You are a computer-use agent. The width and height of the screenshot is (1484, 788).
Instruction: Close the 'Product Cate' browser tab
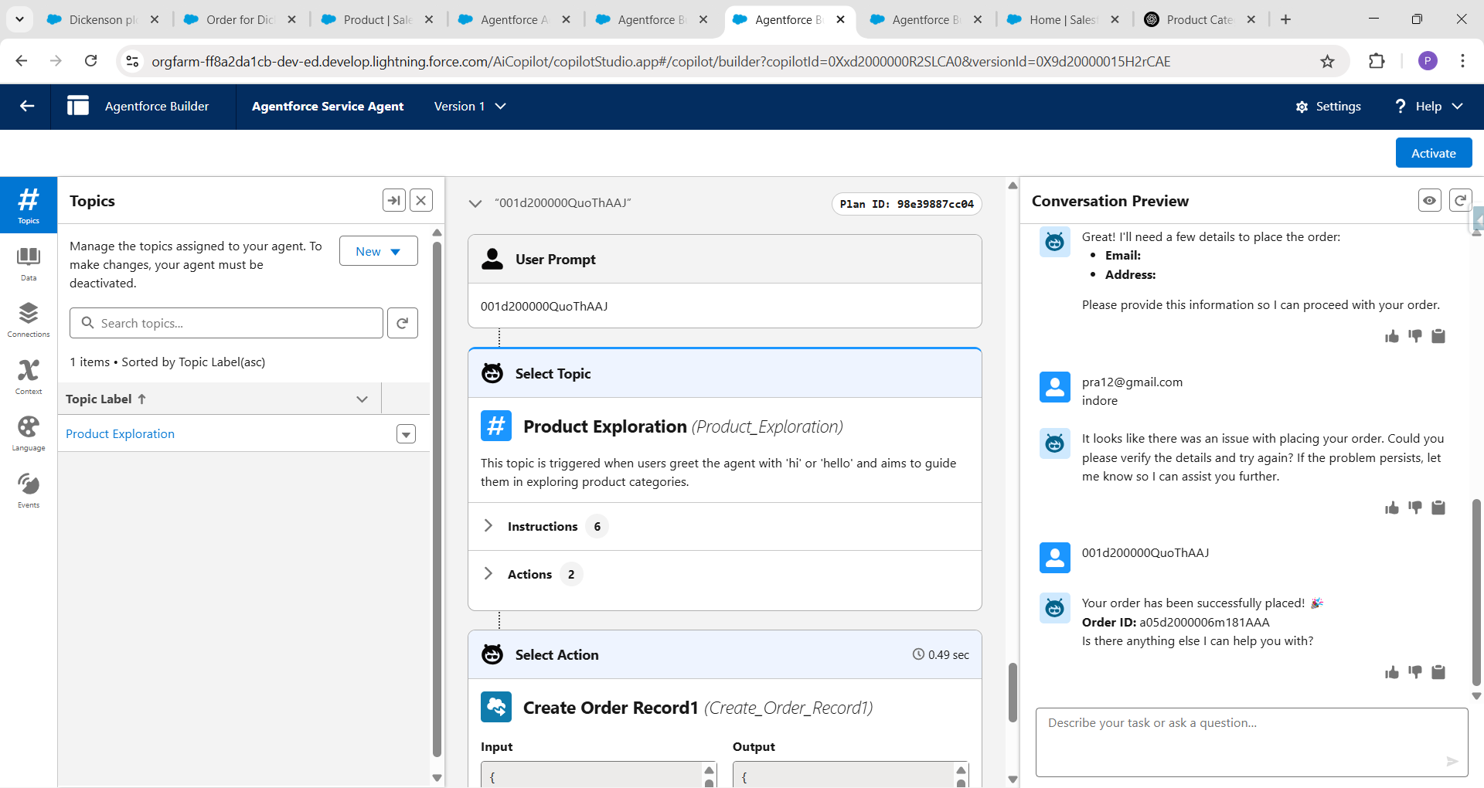click(x=1251, y=19)
